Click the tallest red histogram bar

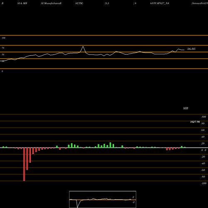[x=24, y=164]
